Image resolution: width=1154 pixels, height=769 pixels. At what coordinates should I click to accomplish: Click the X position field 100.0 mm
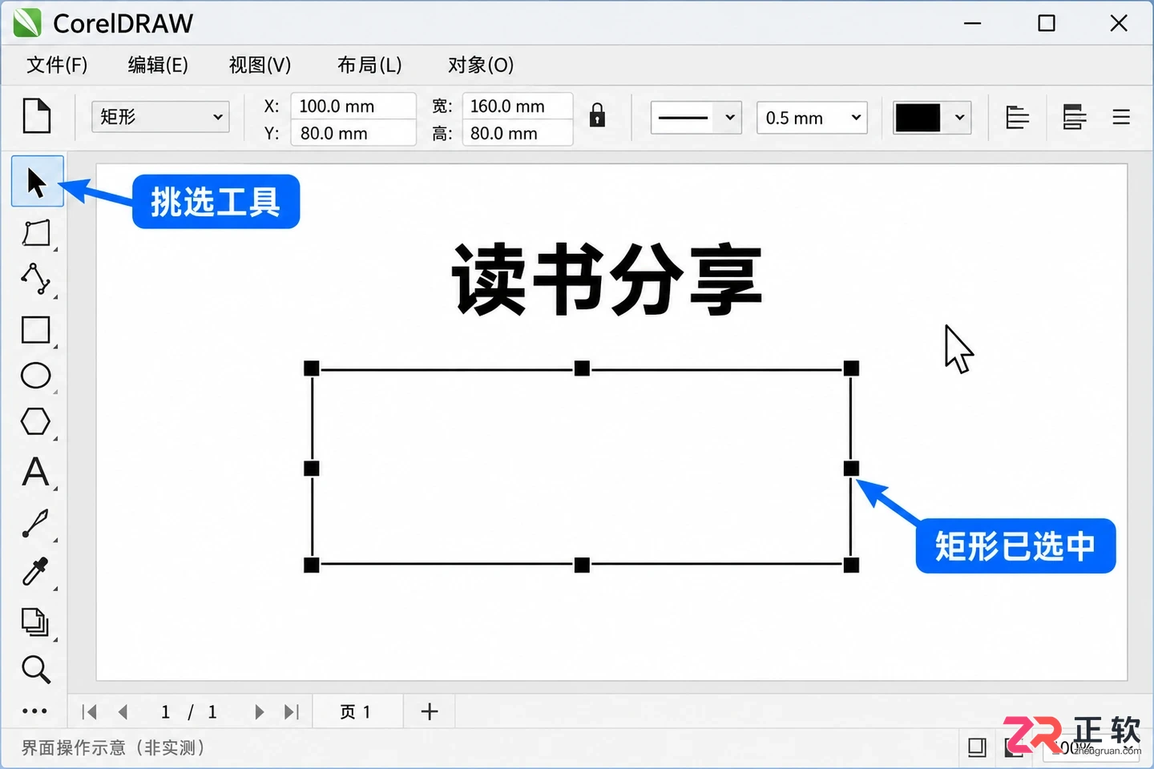coord(353,106)
